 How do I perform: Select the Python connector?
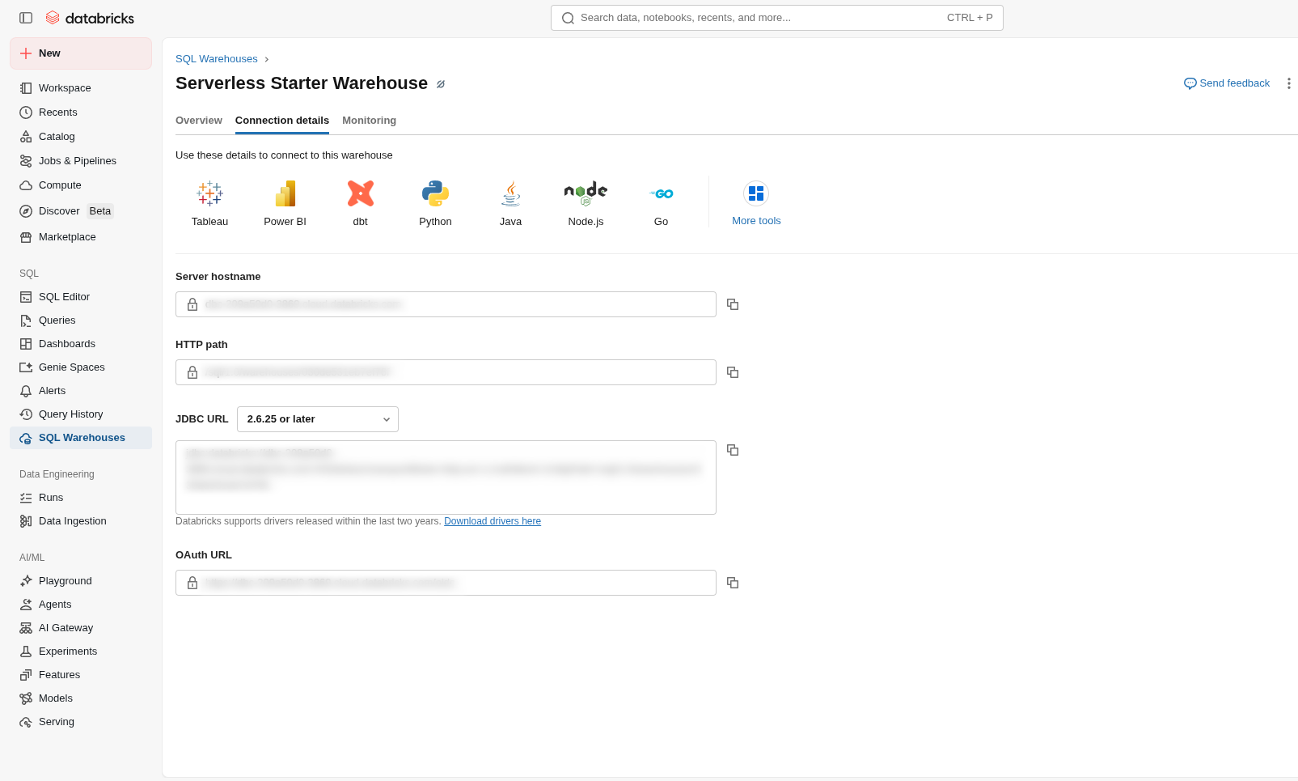tap(435, 204)
